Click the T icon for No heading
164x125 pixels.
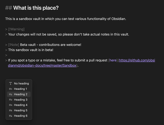coord(10,83)
